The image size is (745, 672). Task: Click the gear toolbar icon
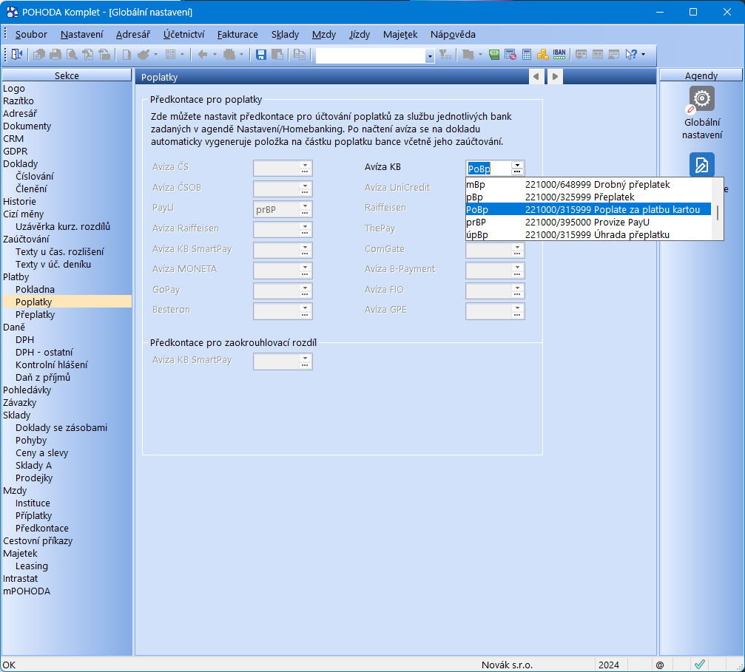[x=229, y=55]
